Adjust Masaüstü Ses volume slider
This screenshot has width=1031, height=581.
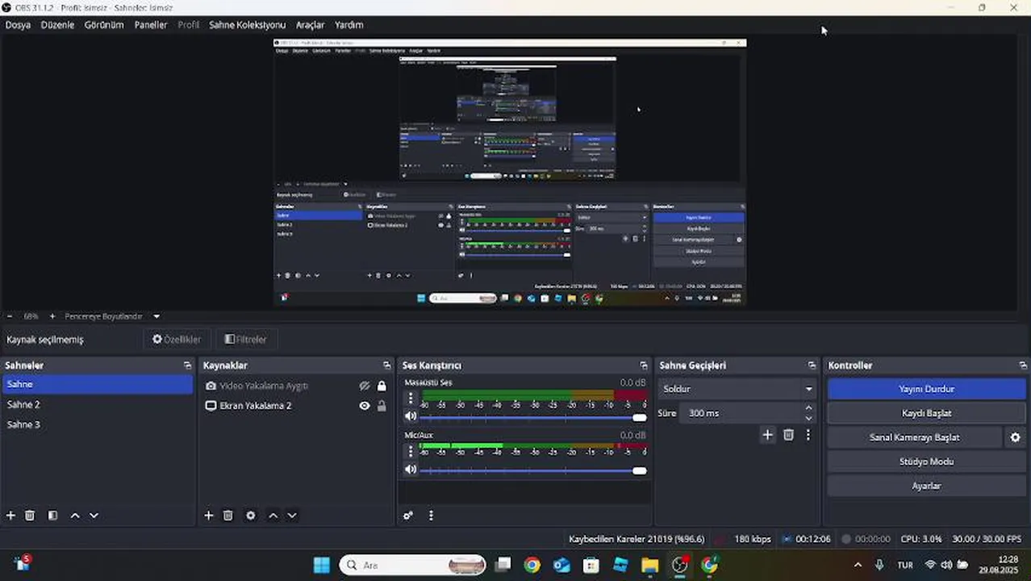click(533, 417)
